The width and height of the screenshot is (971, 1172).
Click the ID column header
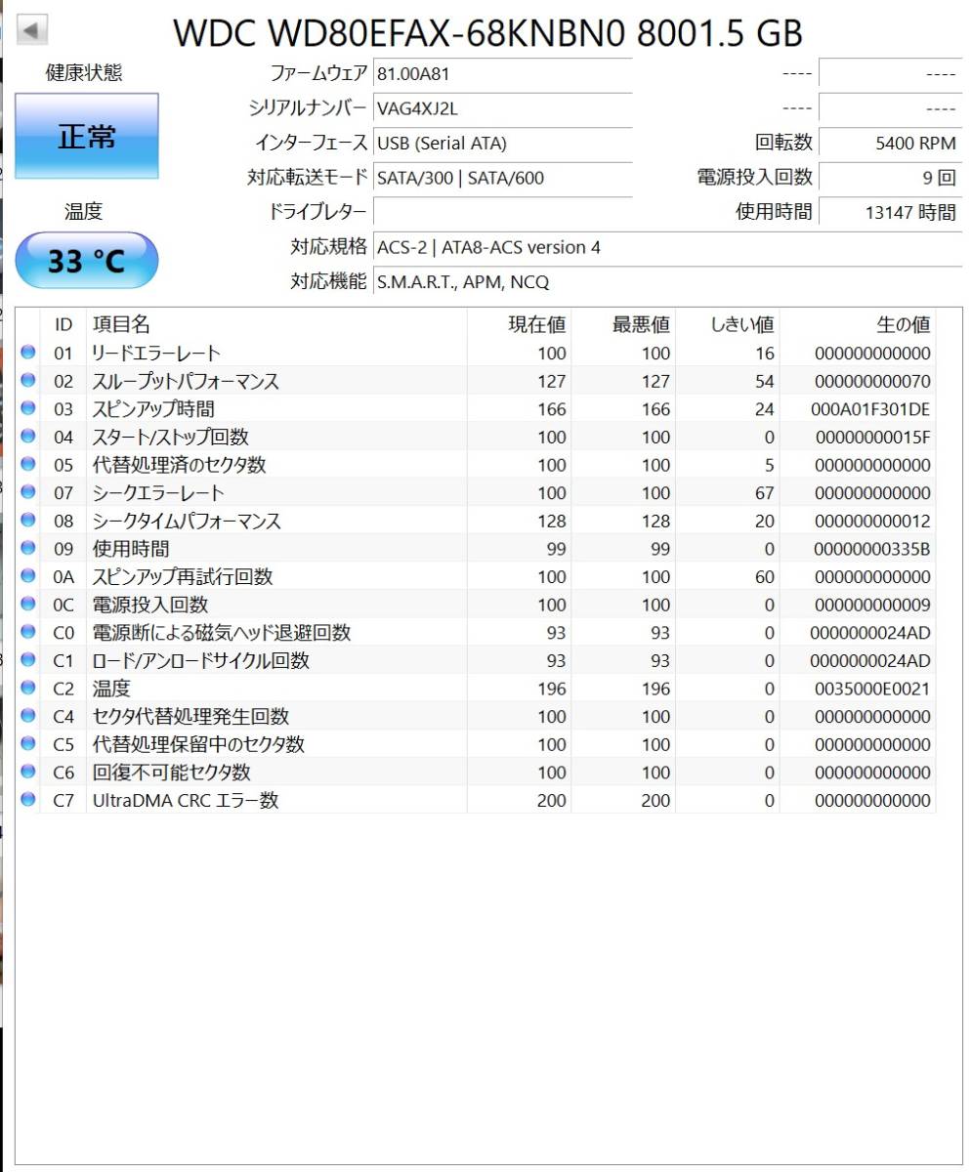point(63,324)
